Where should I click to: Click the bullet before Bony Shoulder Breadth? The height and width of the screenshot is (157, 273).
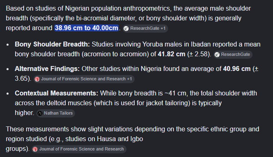[7, 45]
